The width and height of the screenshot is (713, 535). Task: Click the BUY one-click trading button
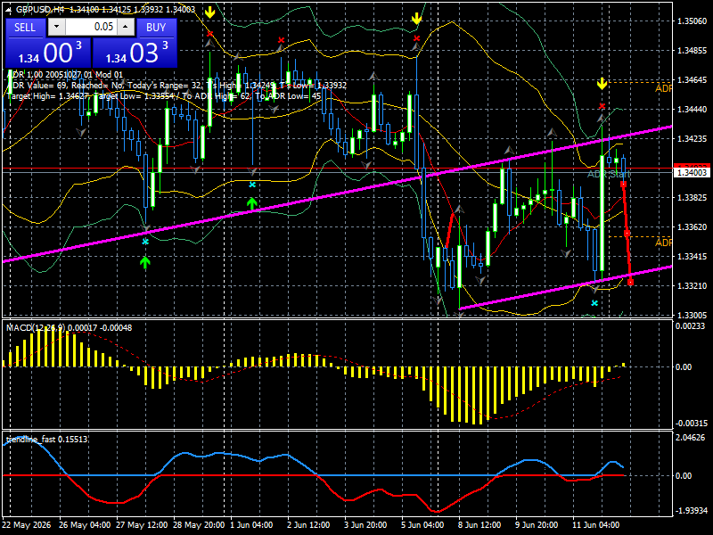tap(156, 28)
